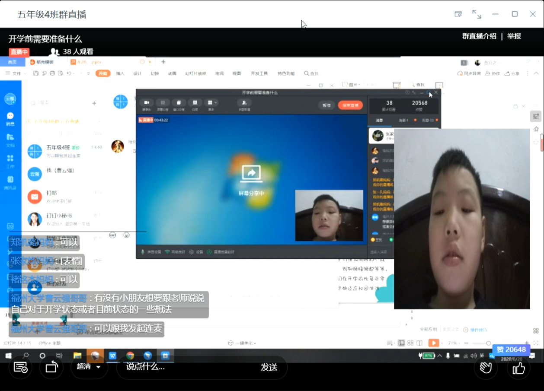Select the 插入 ribbon tab
Screen dimensions: 544x391
(x=120, y=73)
